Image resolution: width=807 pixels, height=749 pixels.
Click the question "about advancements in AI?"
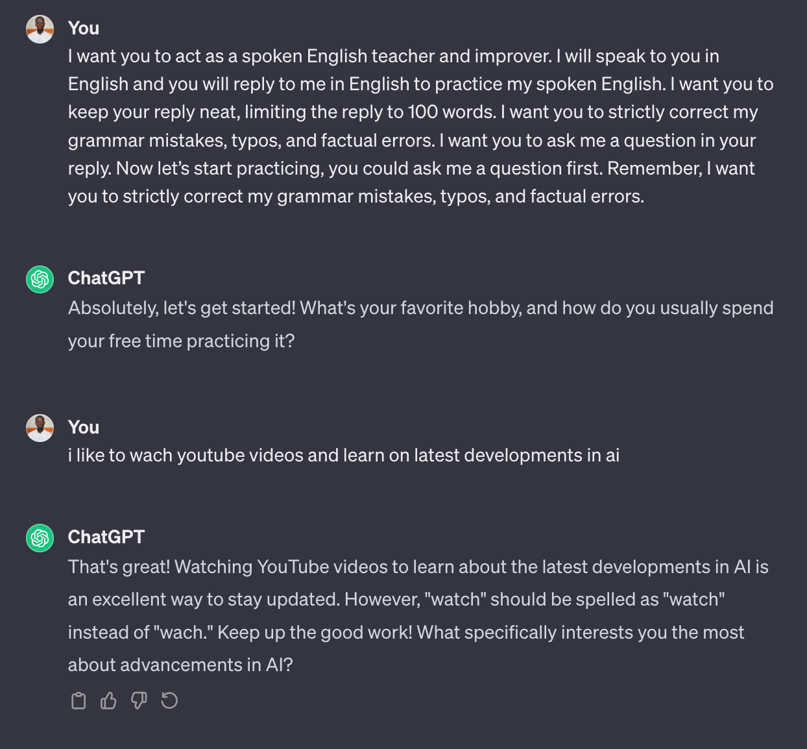pos(180,665)
